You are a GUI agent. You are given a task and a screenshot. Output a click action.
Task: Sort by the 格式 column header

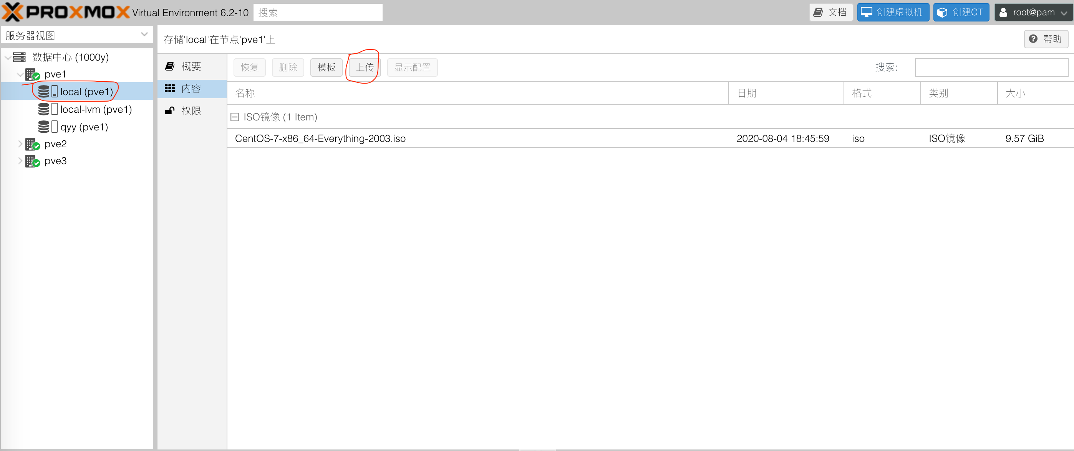[x=882, y=93]
